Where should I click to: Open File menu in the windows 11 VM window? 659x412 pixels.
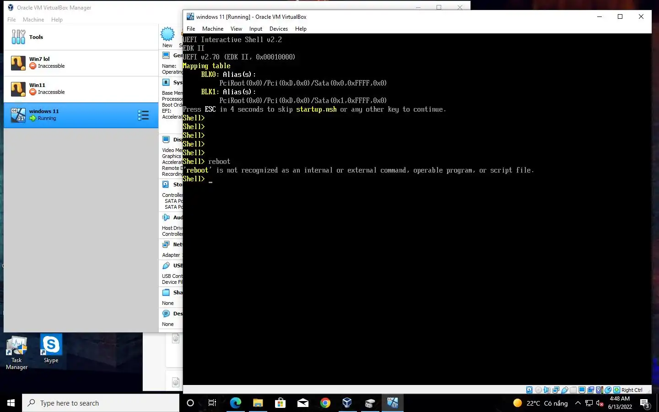191,29
